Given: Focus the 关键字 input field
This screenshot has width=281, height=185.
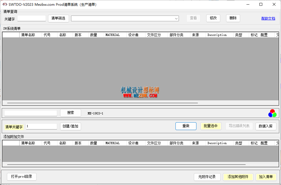Looking at the screenshot, I should tap(32, 18).
